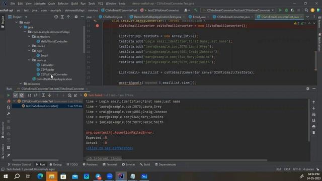Click the Debug bug icon in top toolbar
This screenshot has width=322, height=181.
click(286, 10)
